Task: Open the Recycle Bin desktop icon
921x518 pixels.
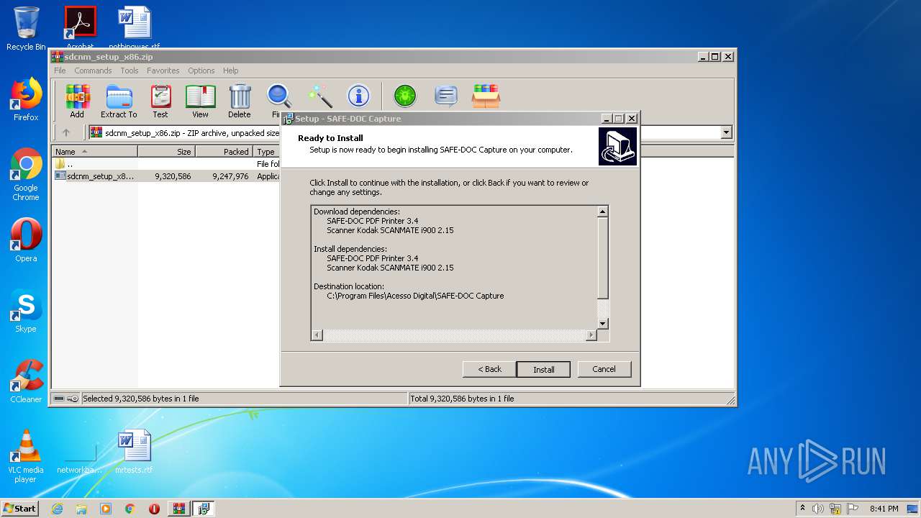Action: [x=26, y=29]
